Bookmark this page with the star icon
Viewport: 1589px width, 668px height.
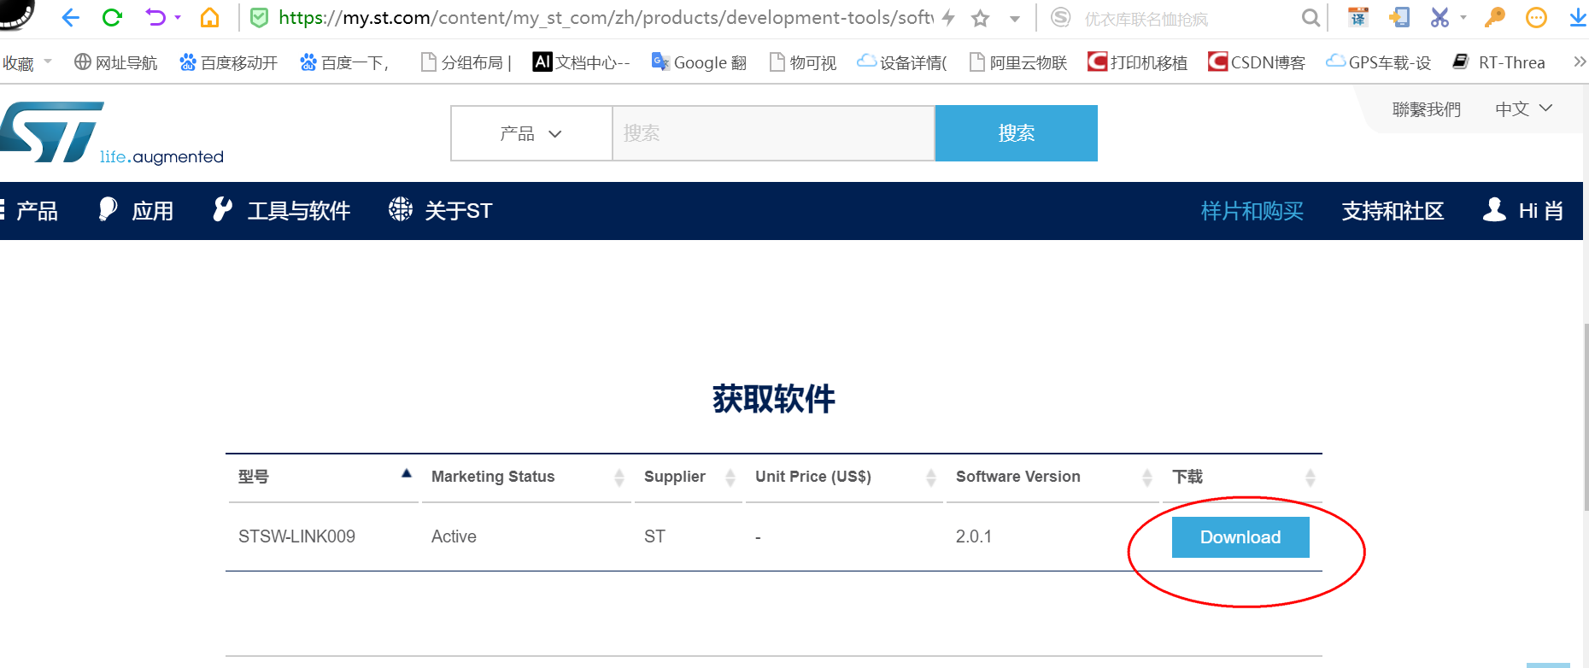[981, 18]
